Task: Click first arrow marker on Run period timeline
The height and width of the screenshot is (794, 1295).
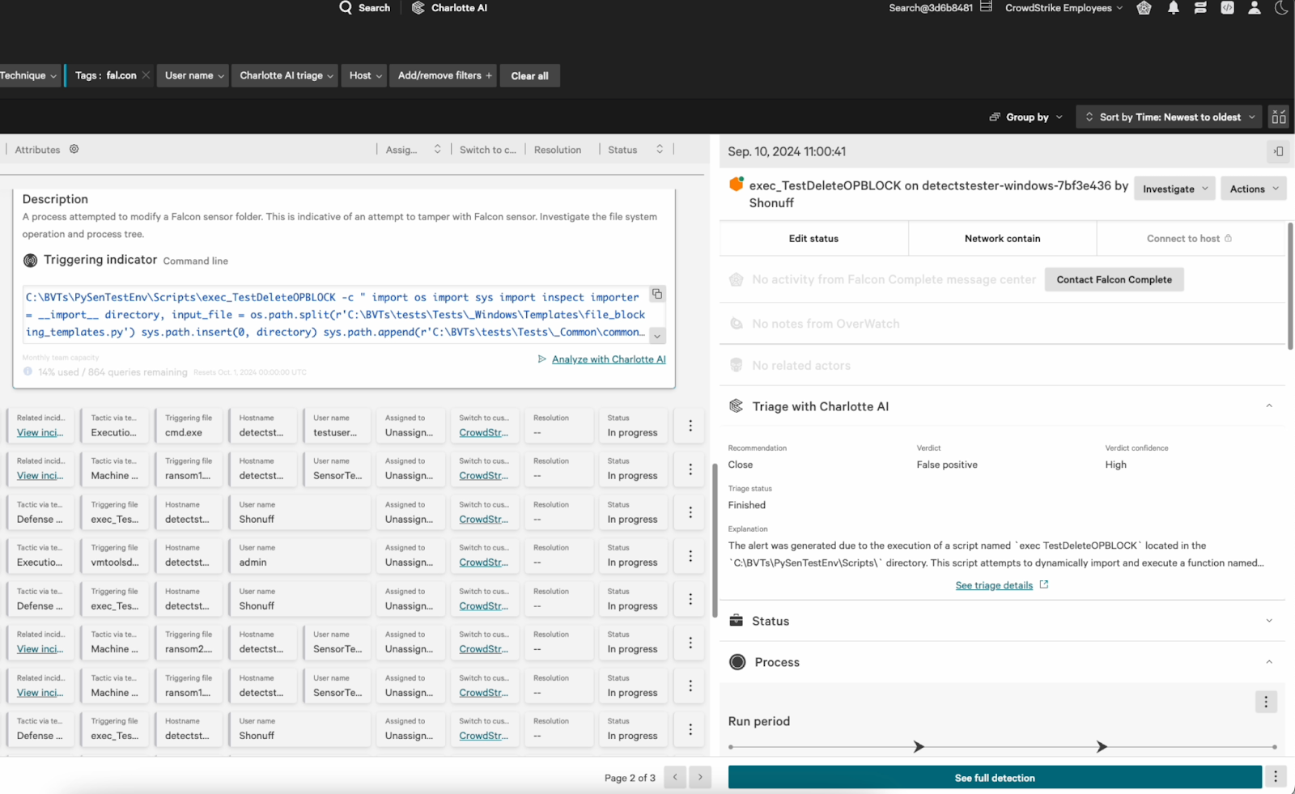Action: [x=919, y=746]
